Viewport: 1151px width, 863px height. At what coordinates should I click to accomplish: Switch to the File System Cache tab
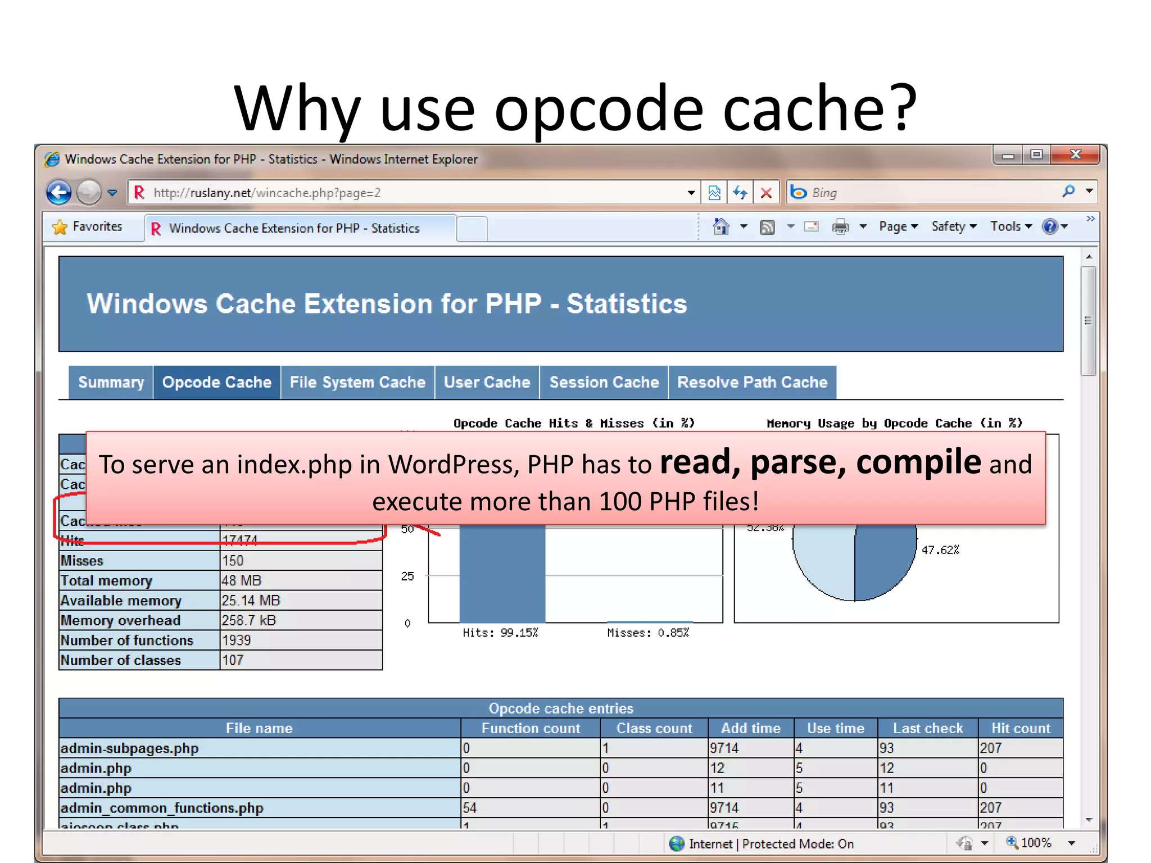point(357,383)
